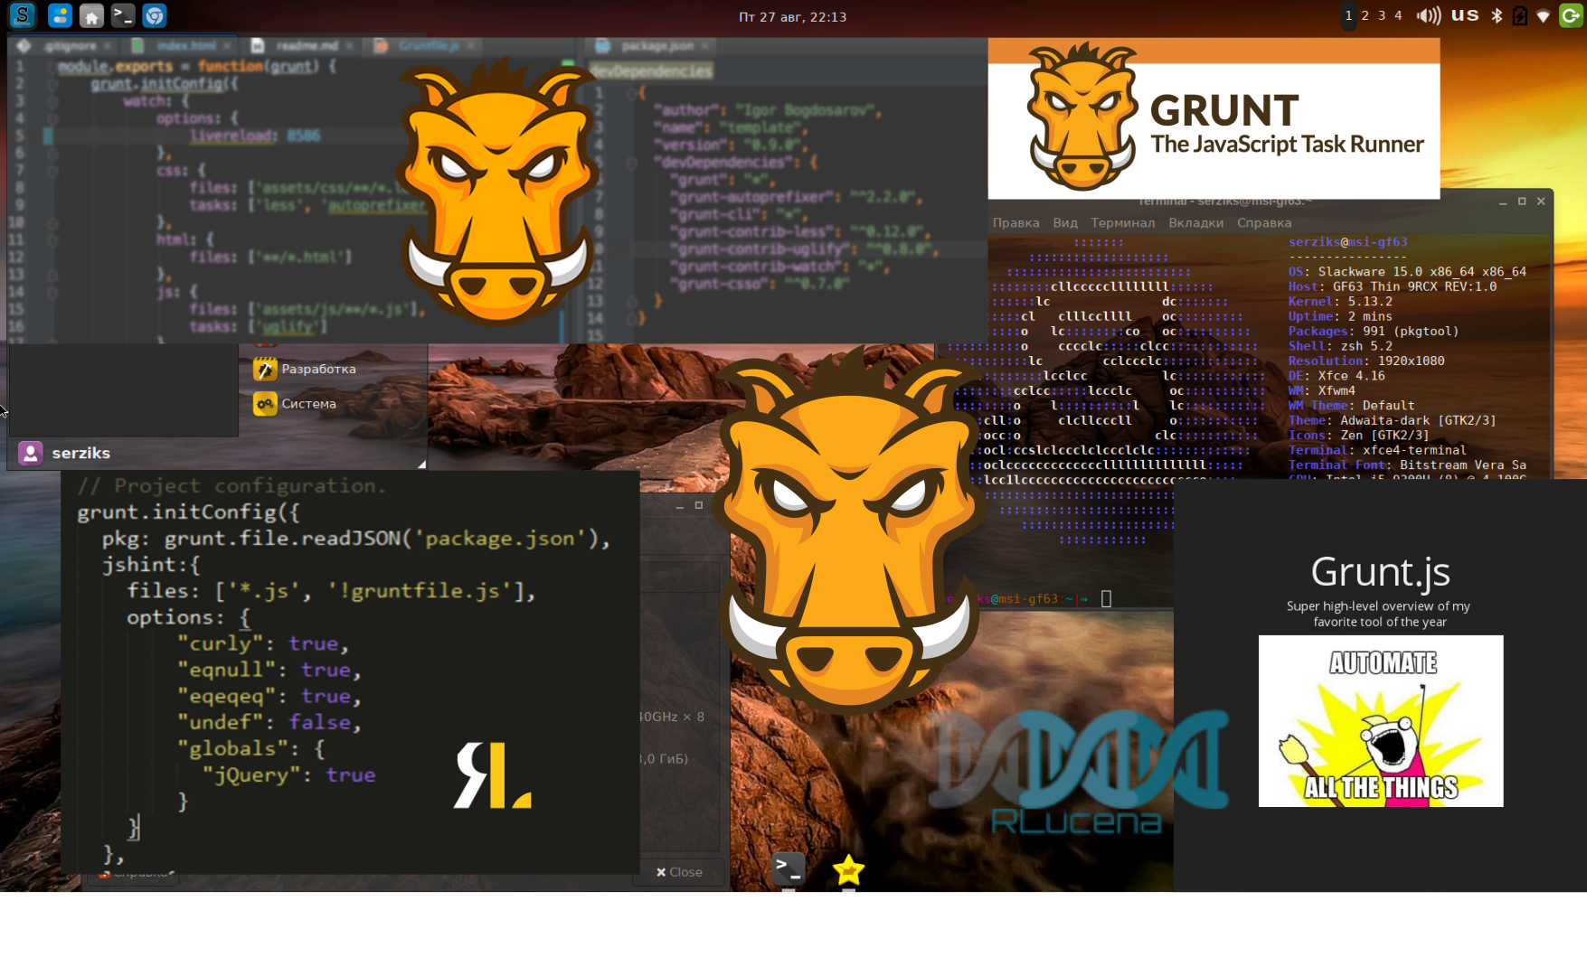The height and width of the screenshot is (976, 1587).
Task: Click the date and time clock in panel
Action: tap(792, 16)
